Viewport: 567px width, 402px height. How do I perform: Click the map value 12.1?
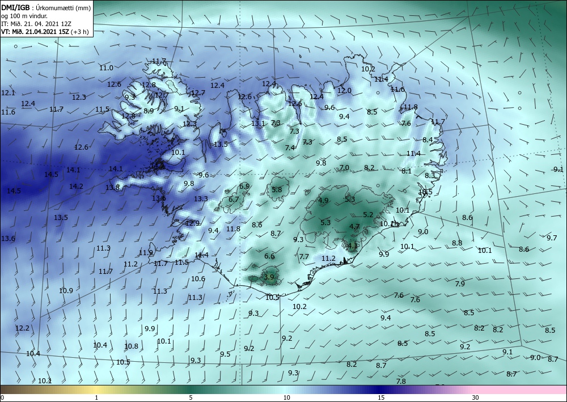[x=8, y=92]
